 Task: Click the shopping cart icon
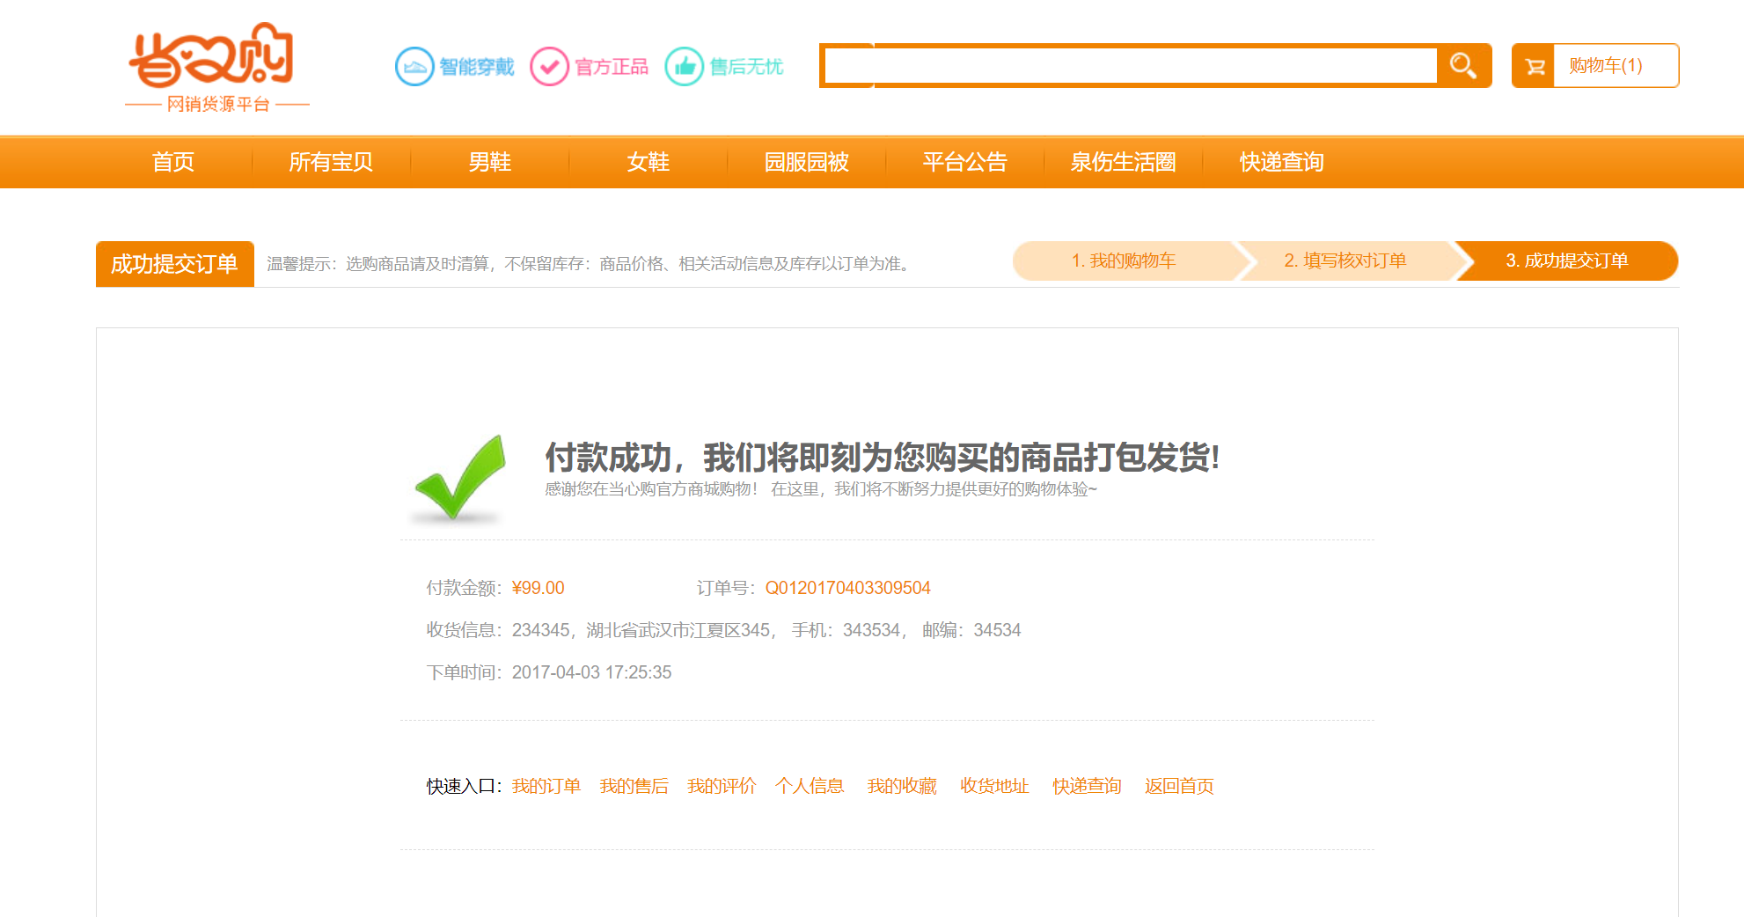click(x=1535, y=66)
